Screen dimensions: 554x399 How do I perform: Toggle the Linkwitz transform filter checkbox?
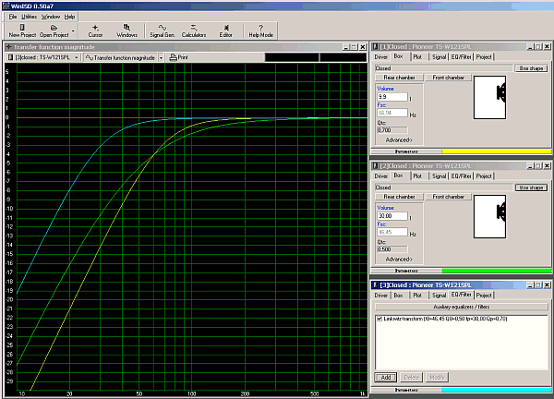[379, 319]
